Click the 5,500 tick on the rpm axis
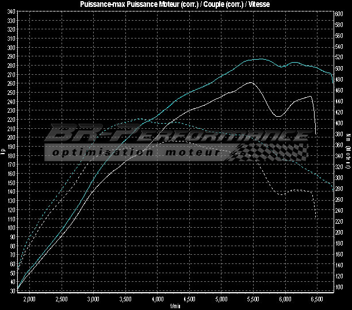The height and width of the screenshot is (310, 352). [254, 299]
